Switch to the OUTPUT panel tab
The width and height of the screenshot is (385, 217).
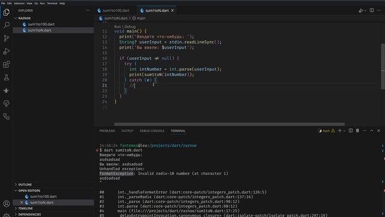[x=128, y=131]
